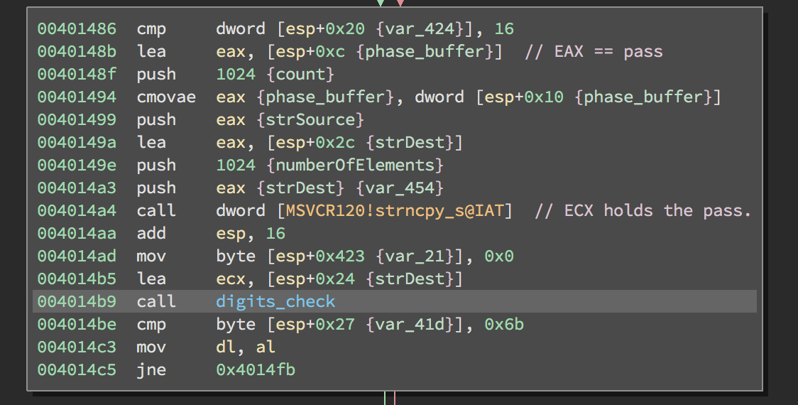Select address 00401494 of cmovae line
The width and height of the screenshot is (798, 405).
[x=77, y=97]
